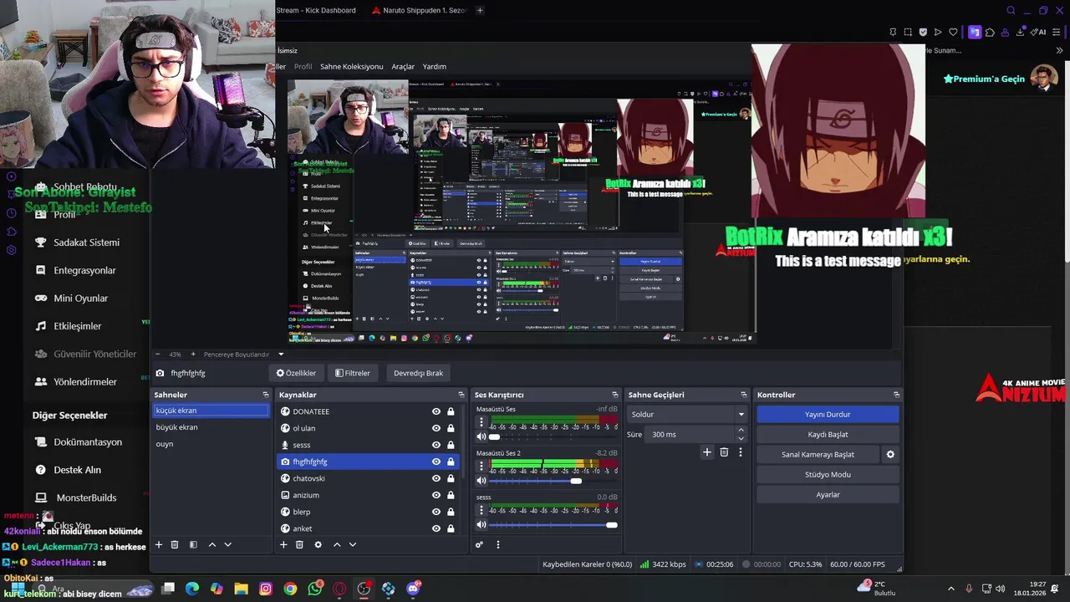
Task: Hide the fhgfhfghfg camera source
Action: pyautogui.click(x=436, y=462)
